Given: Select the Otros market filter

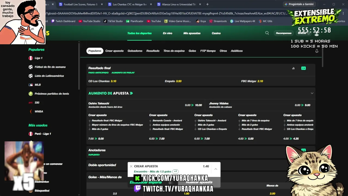Looking at the screenshot, I should [x=223, y=51].
